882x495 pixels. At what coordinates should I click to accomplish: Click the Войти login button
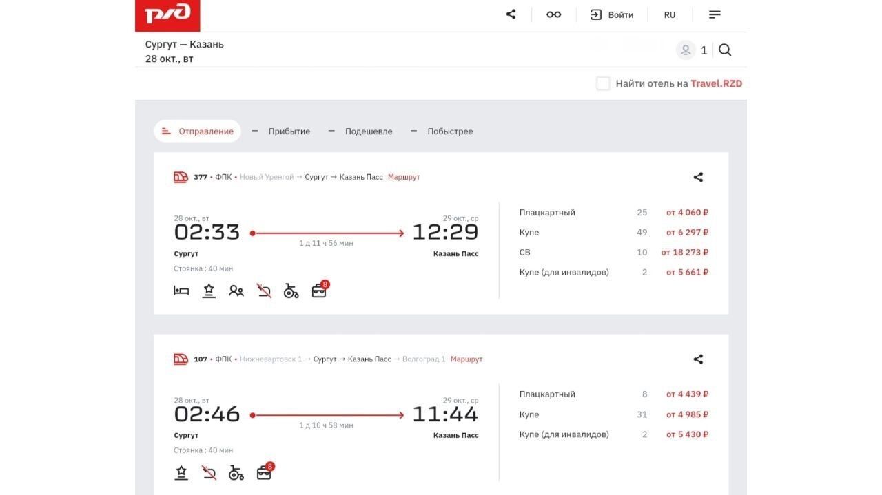click(x=612, y=14)
